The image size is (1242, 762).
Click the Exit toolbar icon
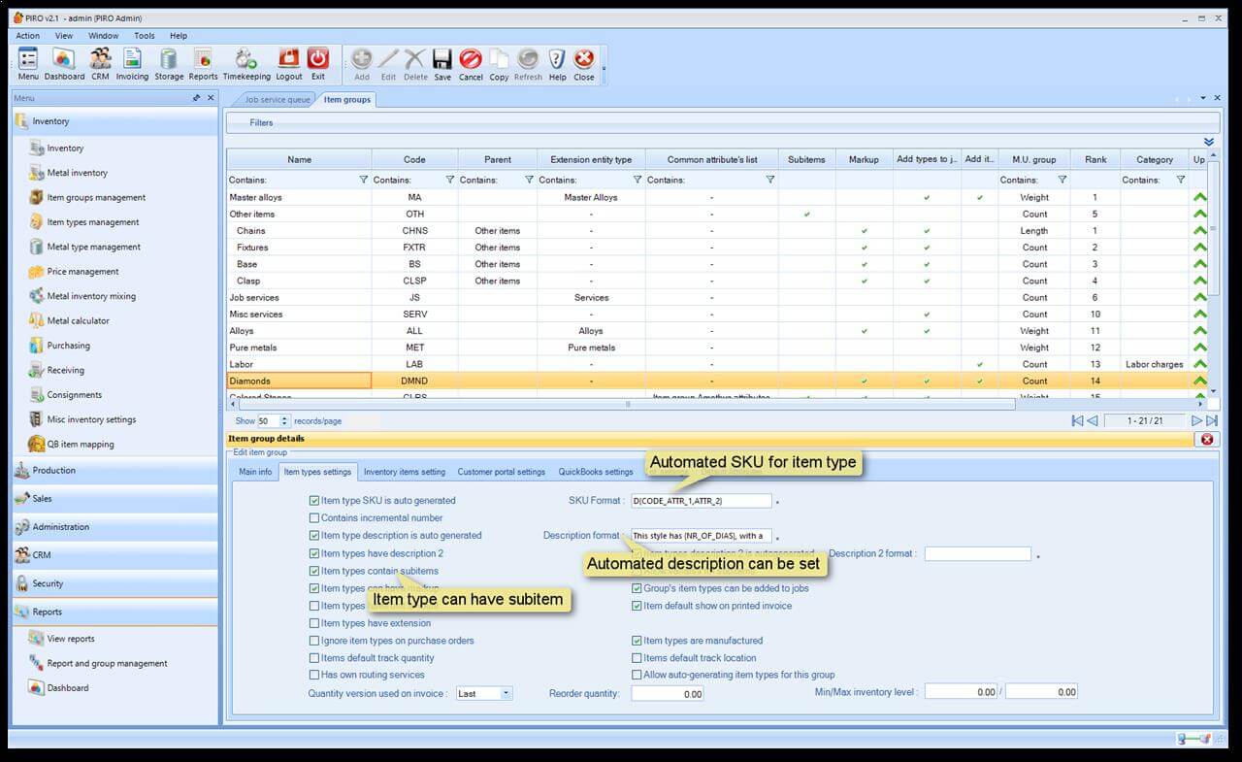coord(318,64)
